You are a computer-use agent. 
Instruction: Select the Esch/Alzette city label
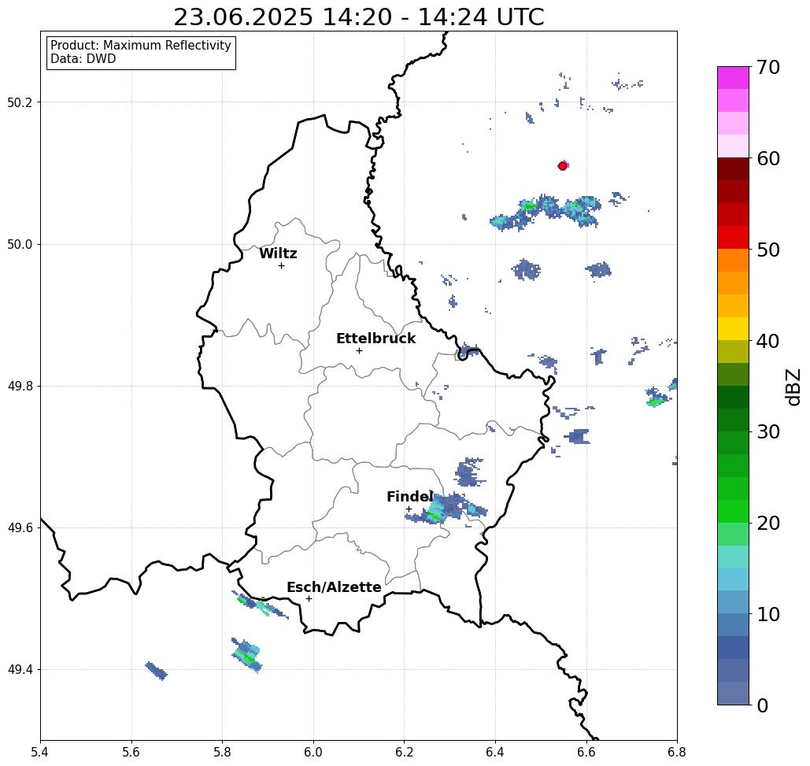pyautogui.click(x=334, y=587)
